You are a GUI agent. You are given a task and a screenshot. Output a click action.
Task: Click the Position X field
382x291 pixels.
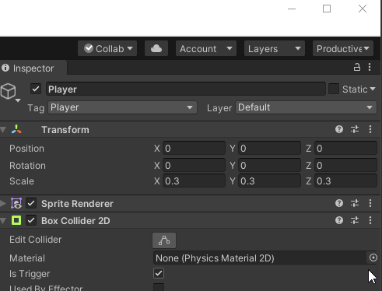tap(194, 149)
